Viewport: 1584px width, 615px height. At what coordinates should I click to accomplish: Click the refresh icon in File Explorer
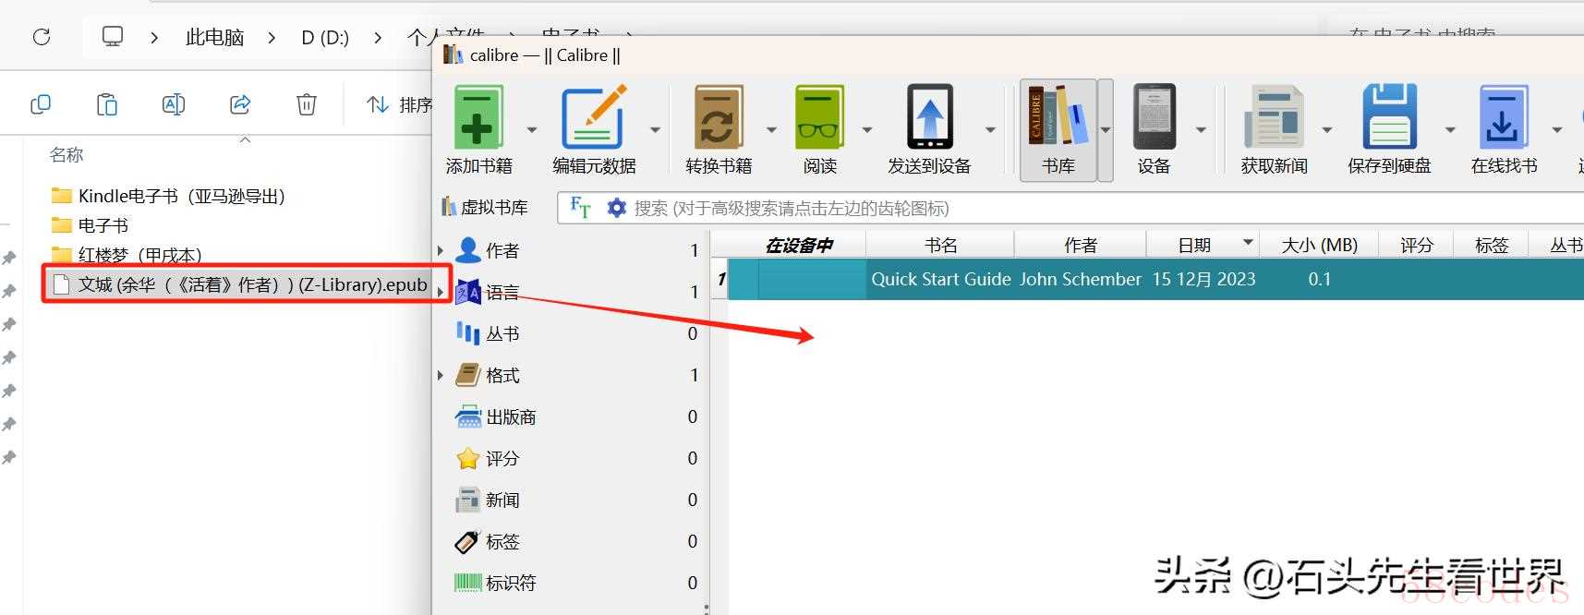42,37
